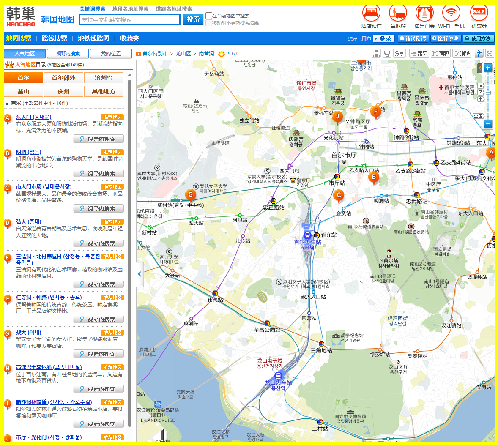Open the 明洞 (명동) link
This screenshot has width=498, height=445.
(x=29, y=152)
